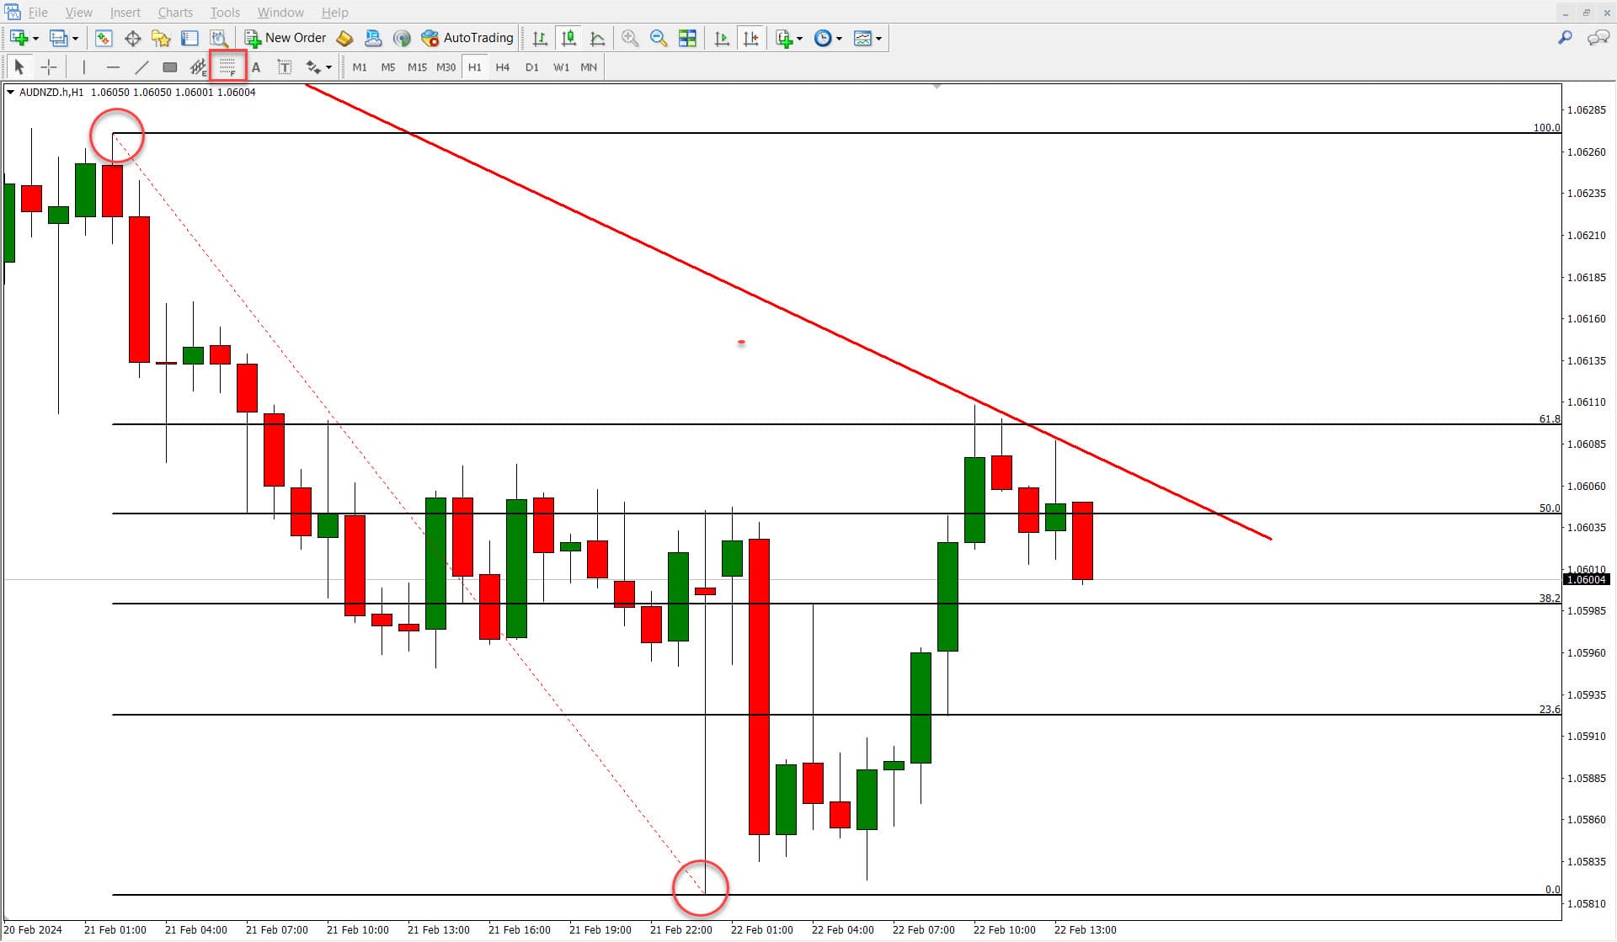Image resolution: width=1617 pixels, height=942 pixels.
Task: Switch to H4 timeframe
Action: 503,67
